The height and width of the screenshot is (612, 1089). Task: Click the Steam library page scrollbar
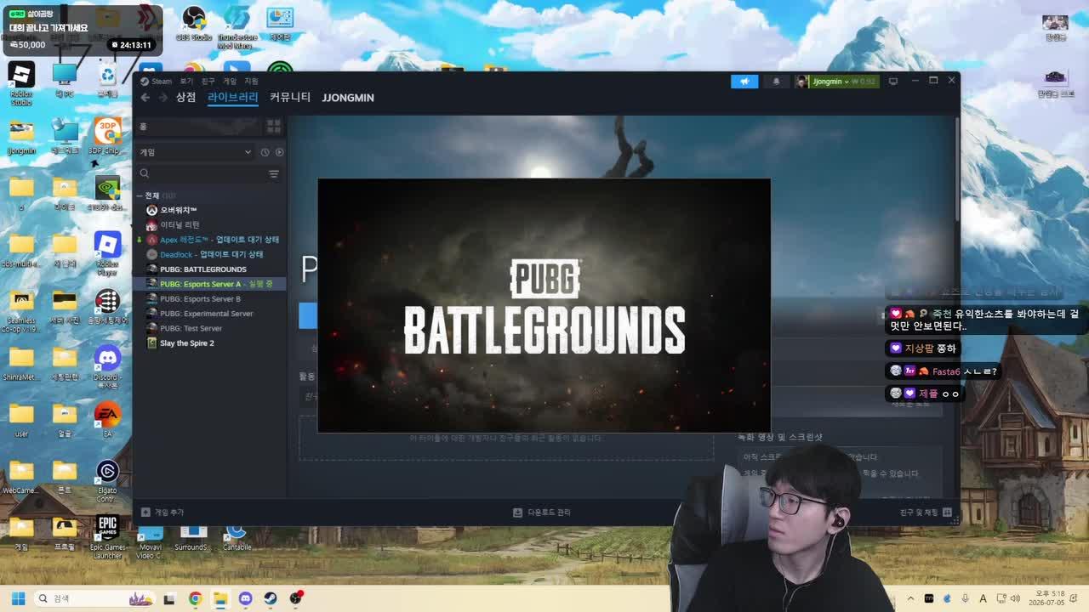click(957, 170)
